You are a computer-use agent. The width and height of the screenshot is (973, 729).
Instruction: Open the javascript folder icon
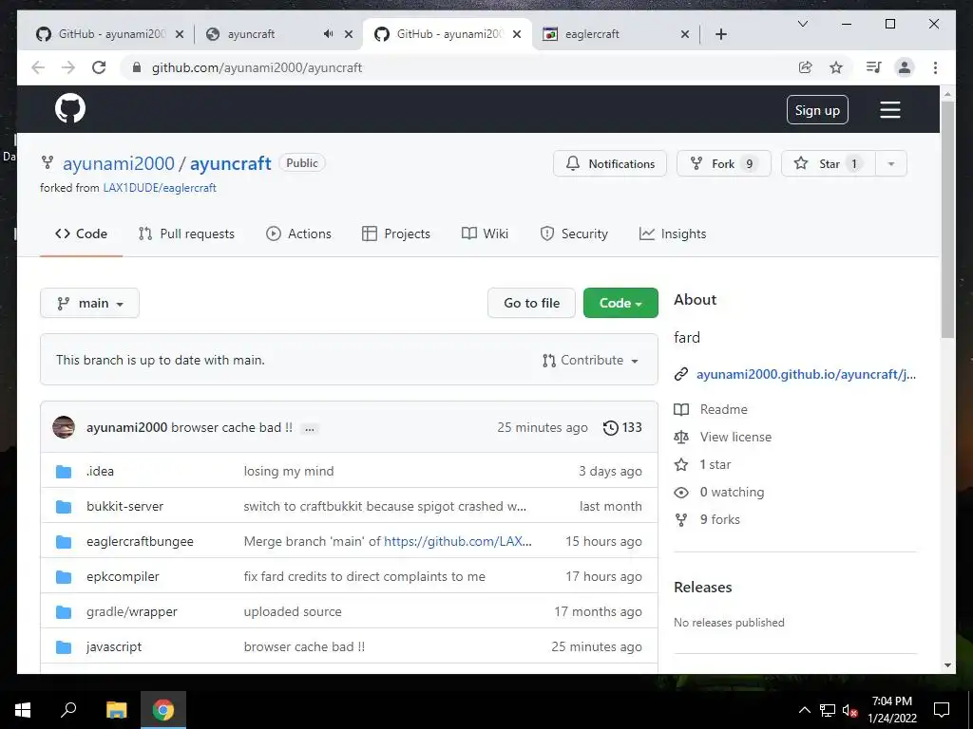coord(64,647)
